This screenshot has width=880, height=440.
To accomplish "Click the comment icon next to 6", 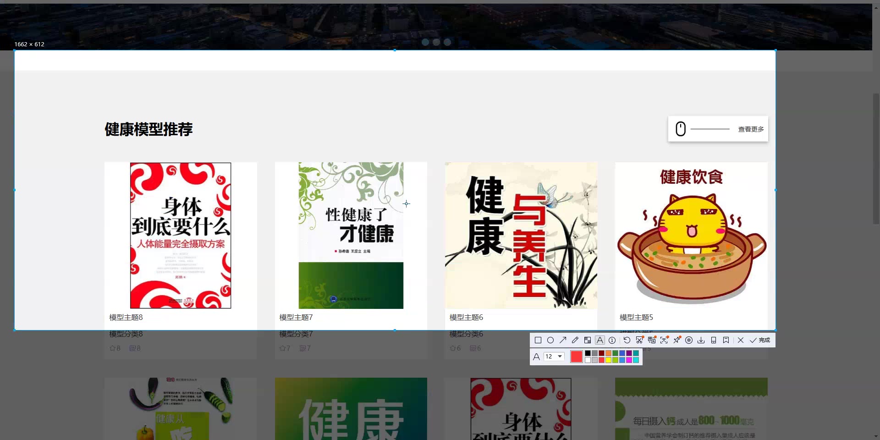I will coord(473,348).
